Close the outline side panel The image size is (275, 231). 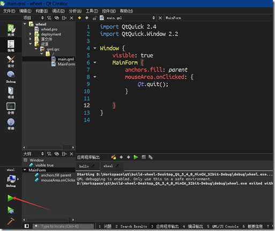click(71, 154)
